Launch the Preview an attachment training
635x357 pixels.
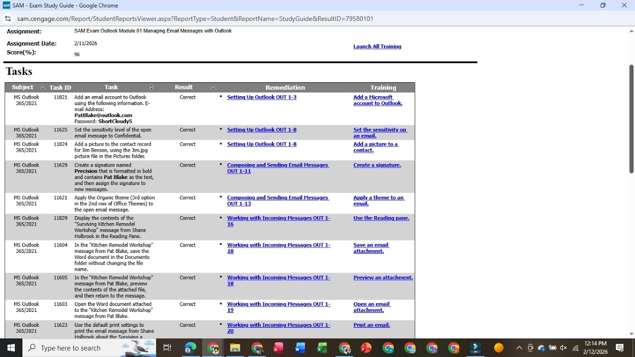383,278
